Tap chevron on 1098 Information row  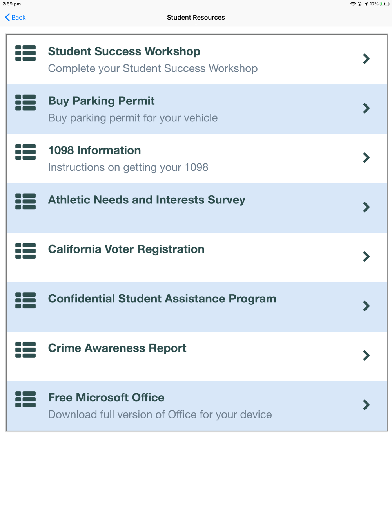(366, 158)
